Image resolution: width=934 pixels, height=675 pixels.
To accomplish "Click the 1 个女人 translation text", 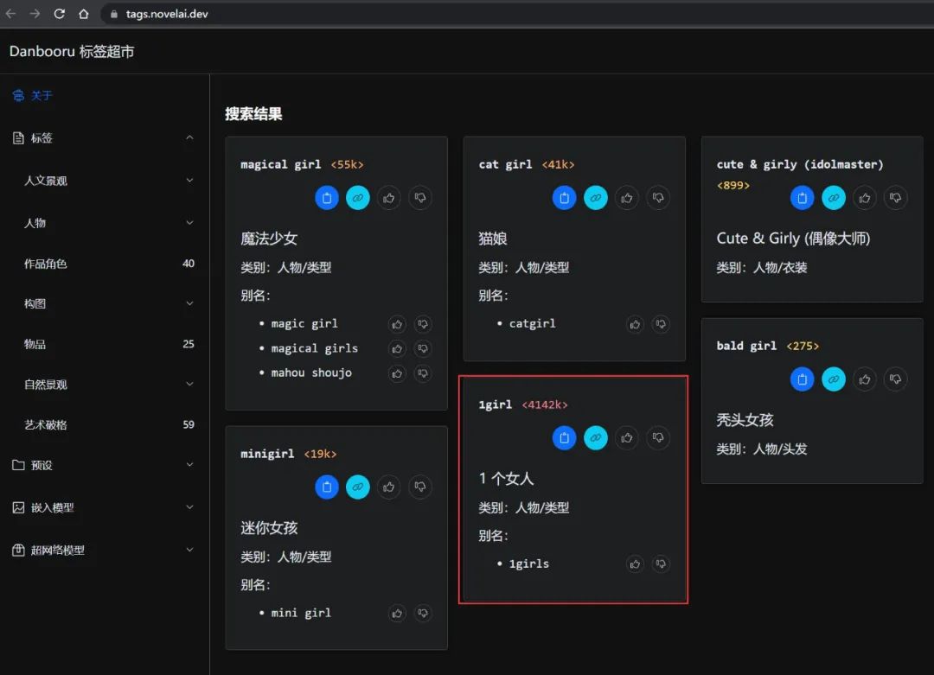I will [x=506, y=479].
